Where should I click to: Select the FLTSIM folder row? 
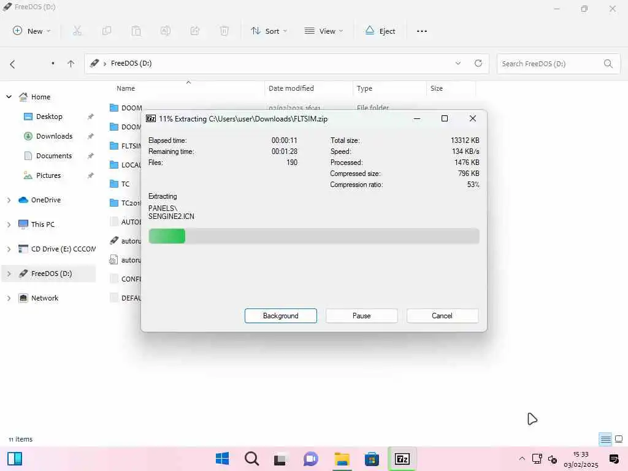point(125,146)
